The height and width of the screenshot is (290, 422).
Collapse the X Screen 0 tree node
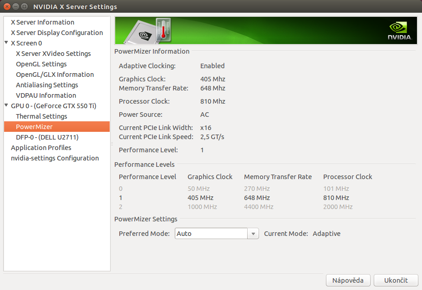tap(6, 42)
